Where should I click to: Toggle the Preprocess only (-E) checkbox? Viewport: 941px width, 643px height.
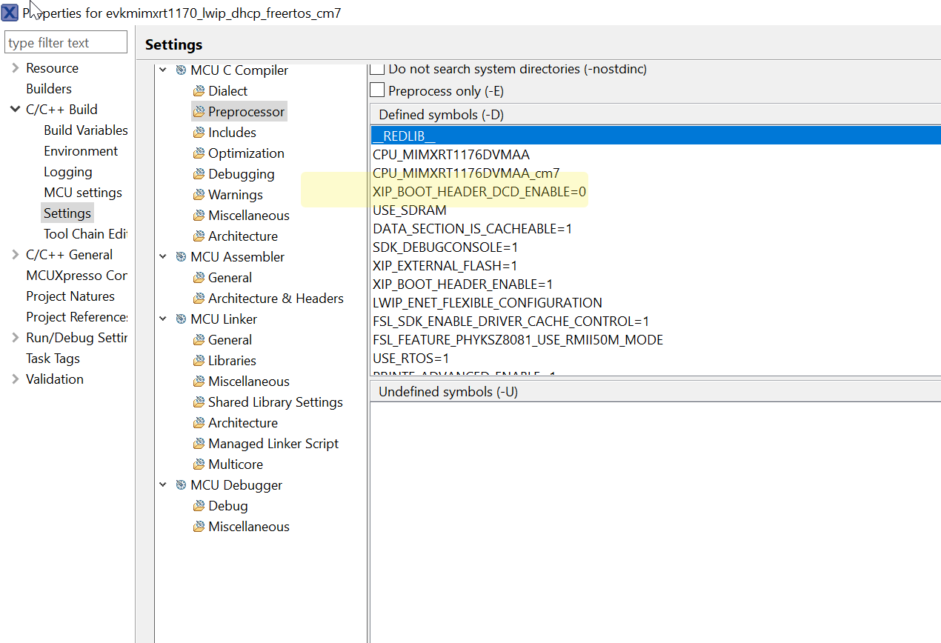point(378,90)
